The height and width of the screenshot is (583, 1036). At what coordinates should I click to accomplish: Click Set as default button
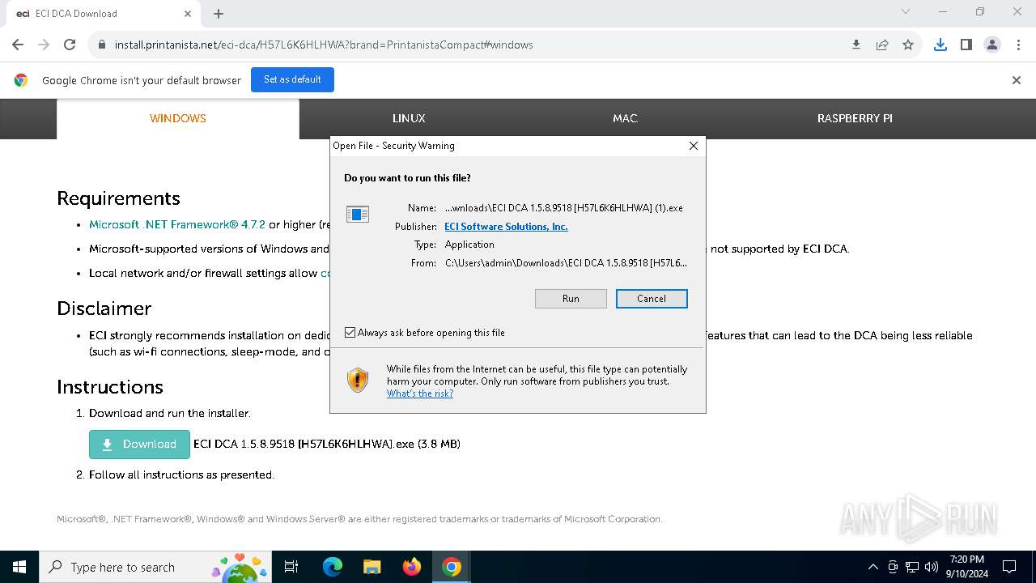pos(292,79)
